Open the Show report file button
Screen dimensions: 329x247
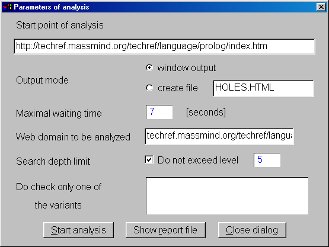click(165, 230)
